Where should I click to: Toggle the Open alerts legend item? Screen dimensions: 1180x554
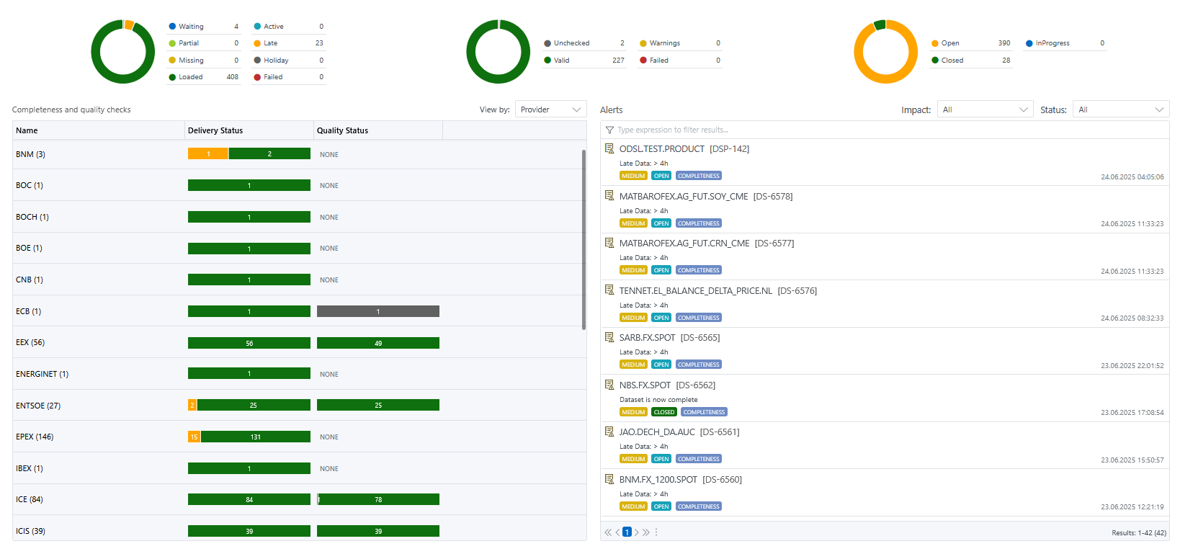pos(949,43)
